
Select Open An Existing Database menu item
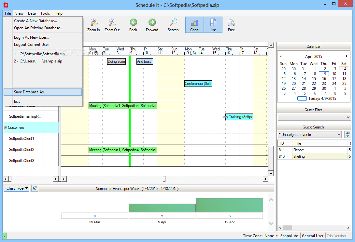tap(43, 28)
